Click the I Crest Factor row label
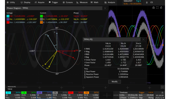This screenshot has height=99, width=170. [x=90, y=63]
